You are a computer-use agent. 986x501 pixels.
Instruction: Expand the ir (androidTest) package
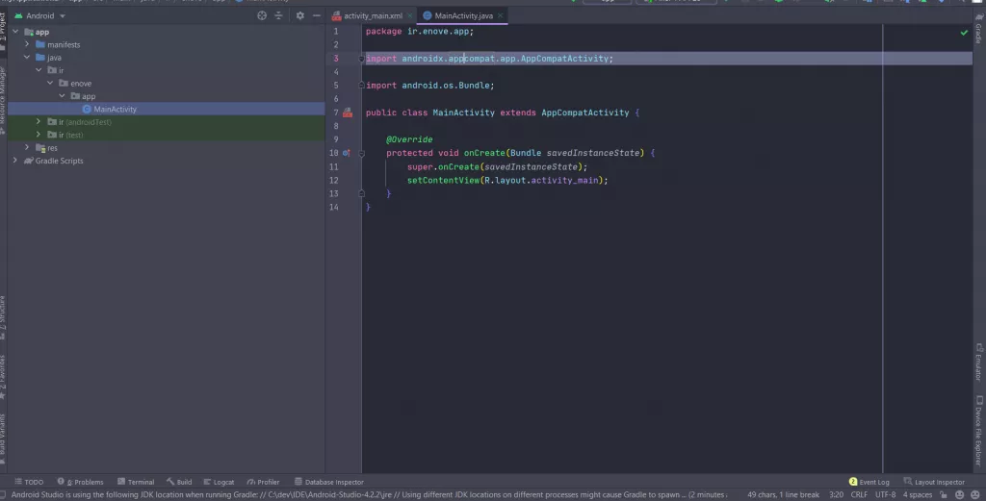tap(39, 122)
